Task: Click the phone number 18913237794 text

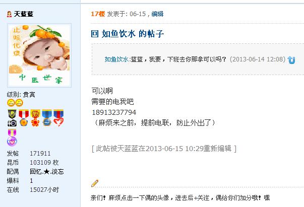Action: (114, 112)
